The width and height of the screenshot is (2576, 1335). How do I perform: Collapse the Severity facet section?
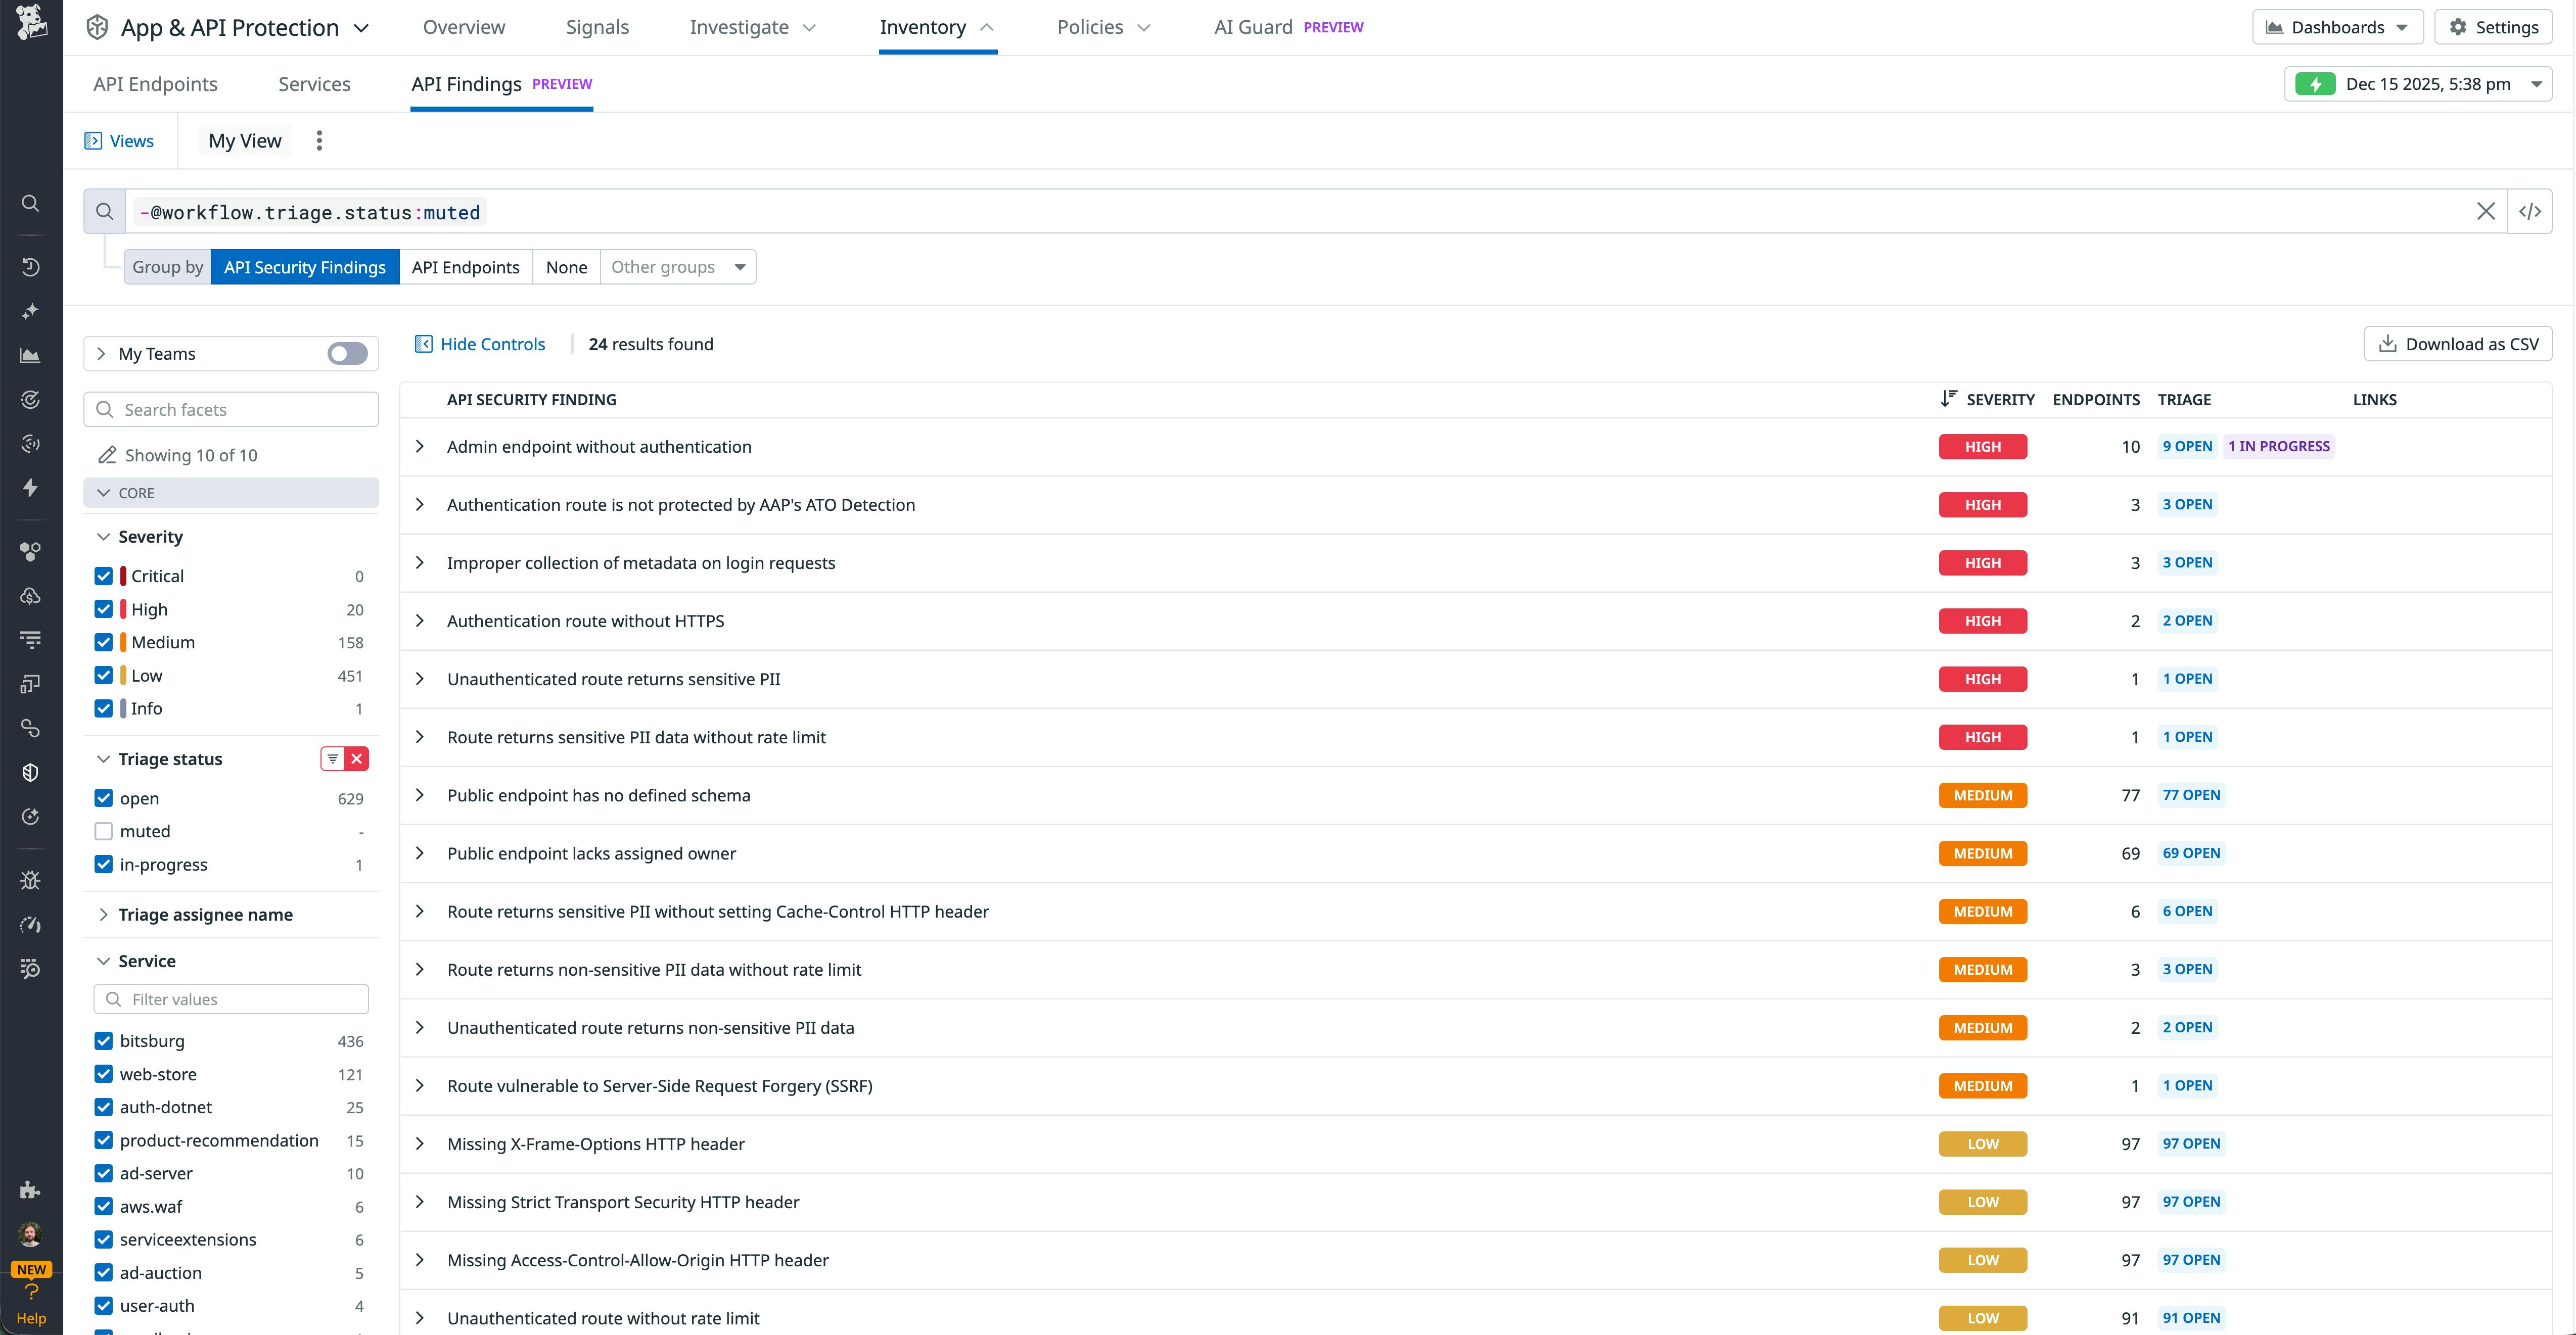coord(104,537)
